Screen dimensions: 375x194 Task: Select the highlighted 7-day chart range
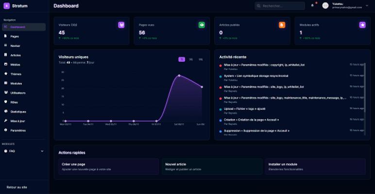click(x=182, y=60)
